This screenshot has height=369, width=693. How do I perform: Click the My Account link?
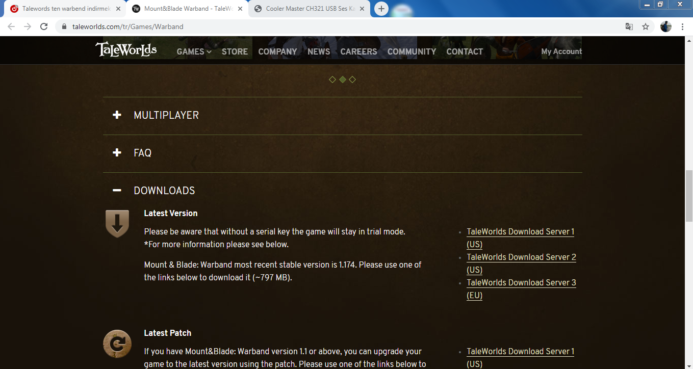(561, 51)
